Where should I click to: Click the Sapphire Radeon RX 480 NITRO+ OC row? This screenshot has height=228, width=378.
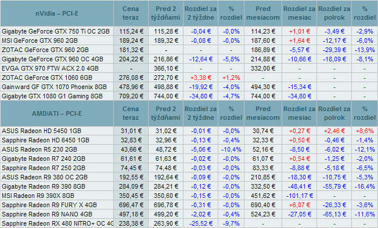(189, 223)
